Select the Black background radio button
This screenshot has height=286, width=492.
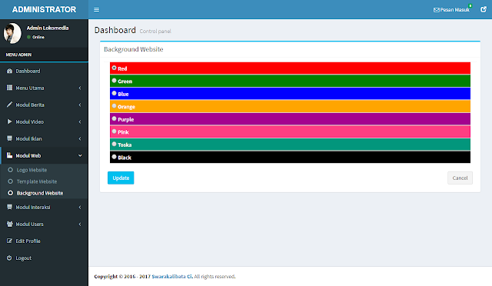(x=115, y=157)
